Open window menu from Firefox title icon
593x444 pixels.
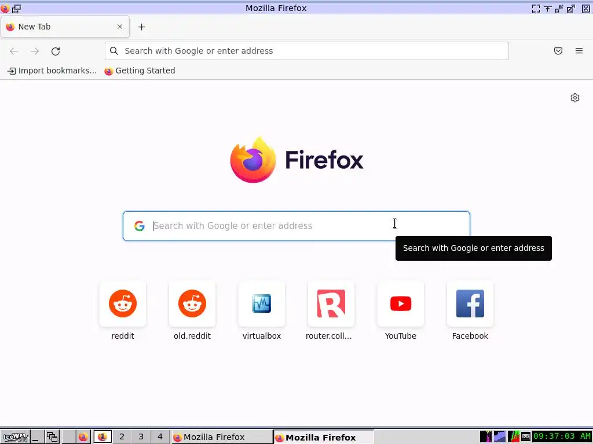(5, 8)
